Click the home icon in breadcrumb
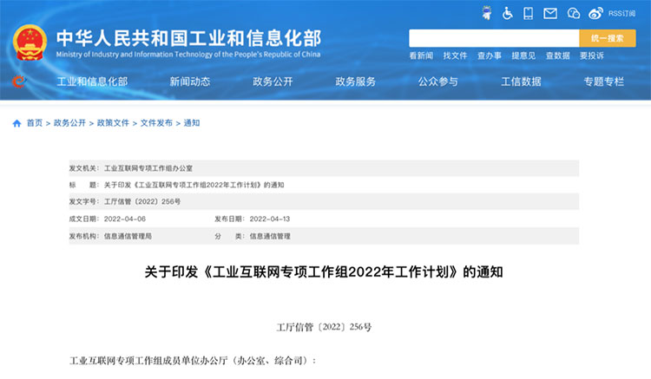Screen dimensions: 651x379 [16, 123]
